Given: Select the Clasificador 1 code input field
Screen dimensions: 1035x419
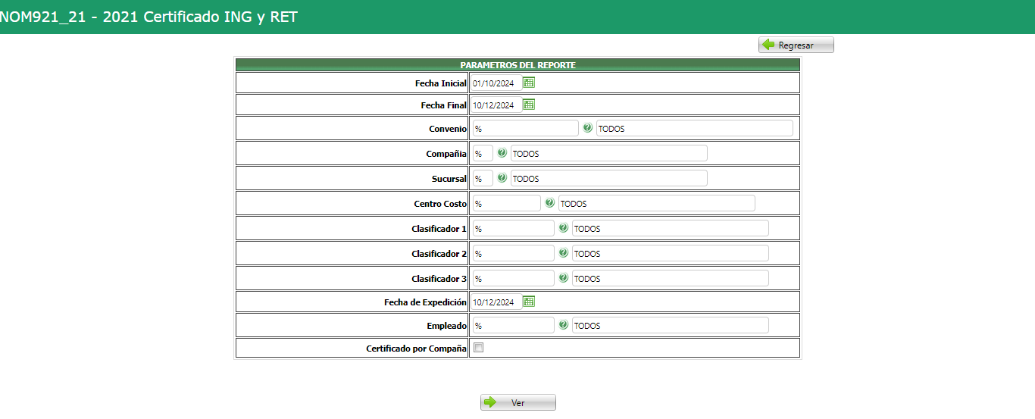Looking at the screenshot, I should point(513,228).
